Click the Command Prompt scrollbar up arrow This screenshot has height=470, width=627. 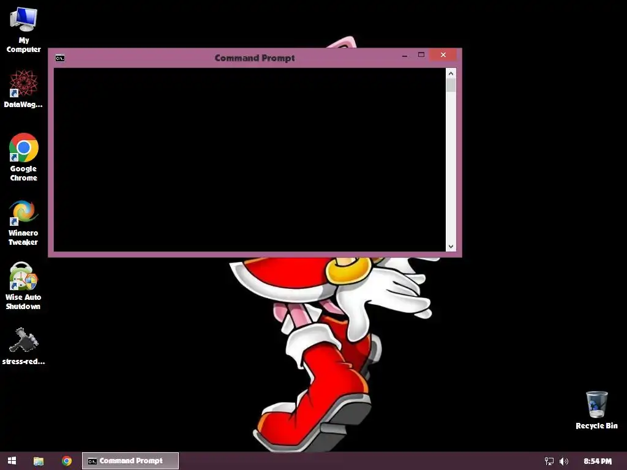coord(451,73)
